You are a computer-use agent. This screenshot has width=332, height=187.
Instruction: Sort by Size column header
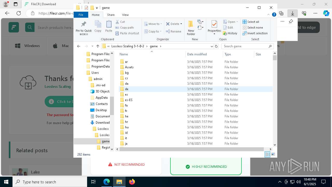263,54
